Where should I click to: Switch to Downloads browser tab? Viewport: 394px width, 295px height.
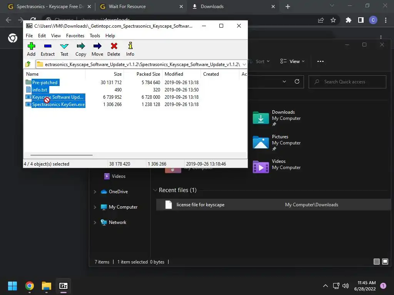coord(212,7)
